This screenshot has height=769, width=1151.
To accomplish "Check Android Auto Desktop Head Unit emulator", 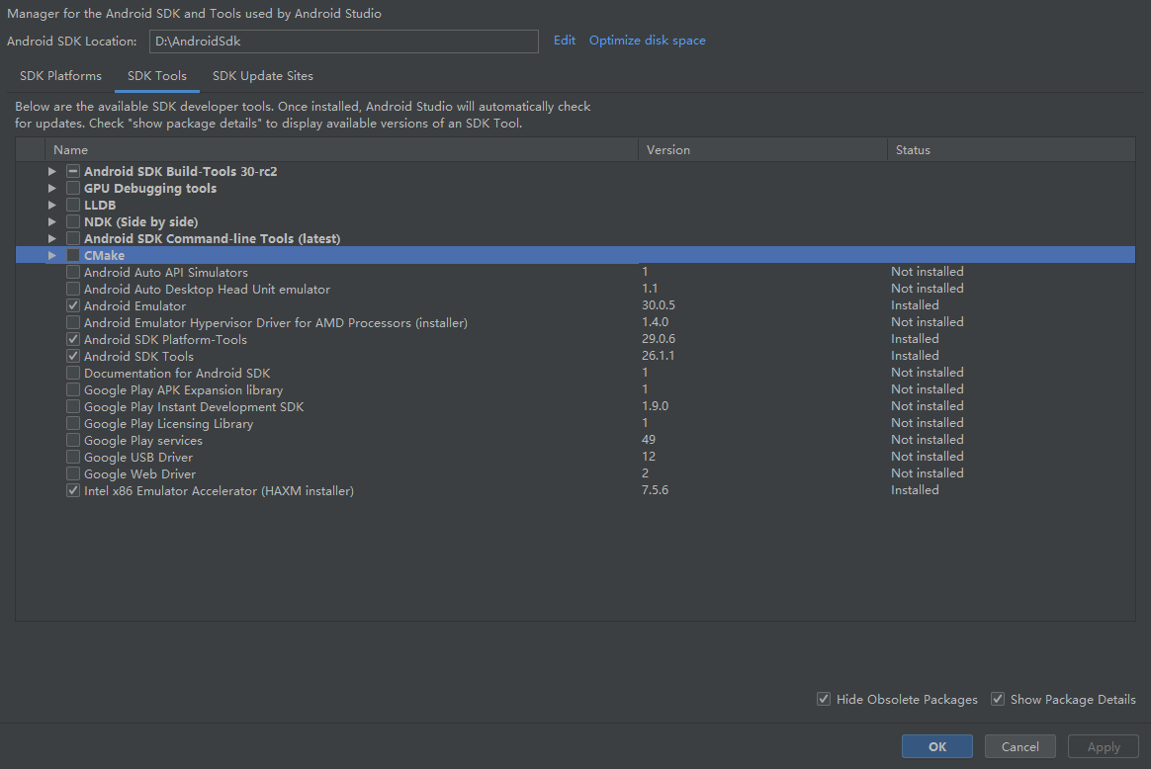I will pyautogui.click(x=72, y=289).
